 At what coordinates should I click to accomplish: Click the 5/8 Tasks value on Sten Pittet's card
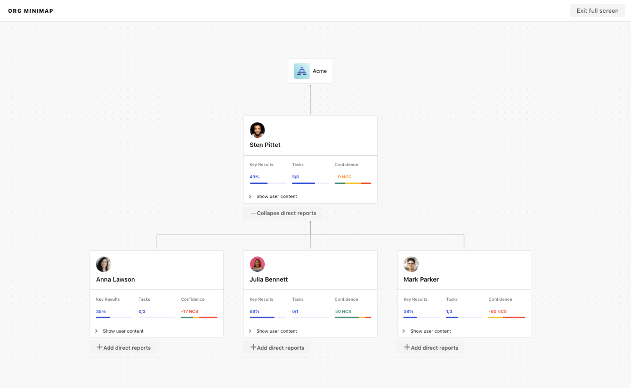295,177
